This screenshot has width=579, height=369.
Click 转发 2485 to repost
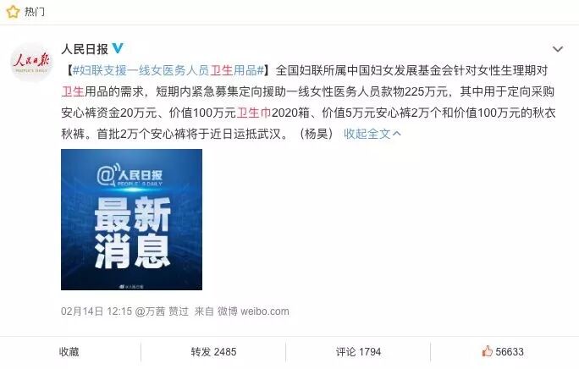click(x=213, y=351)
